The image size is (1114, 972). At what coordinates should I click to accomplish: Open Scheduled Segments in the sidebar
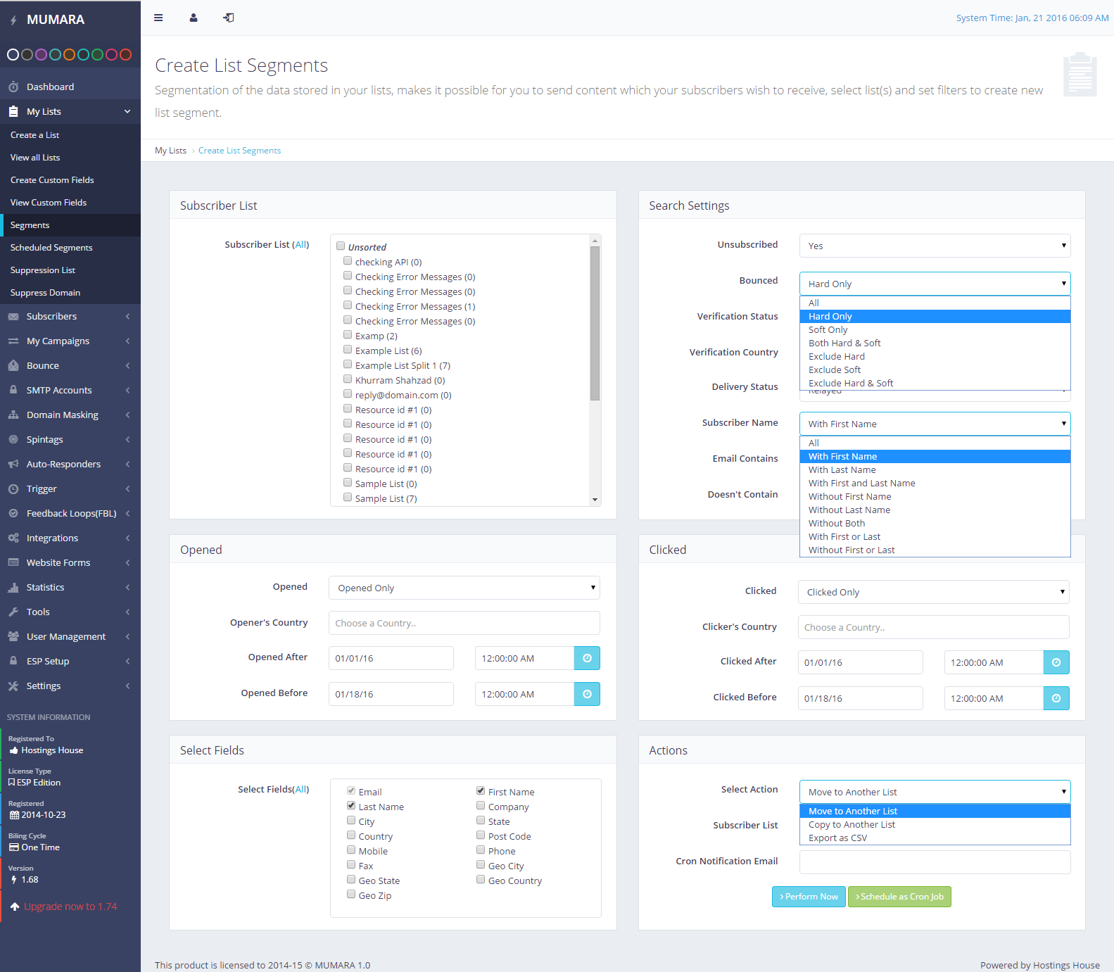(51, 248)
